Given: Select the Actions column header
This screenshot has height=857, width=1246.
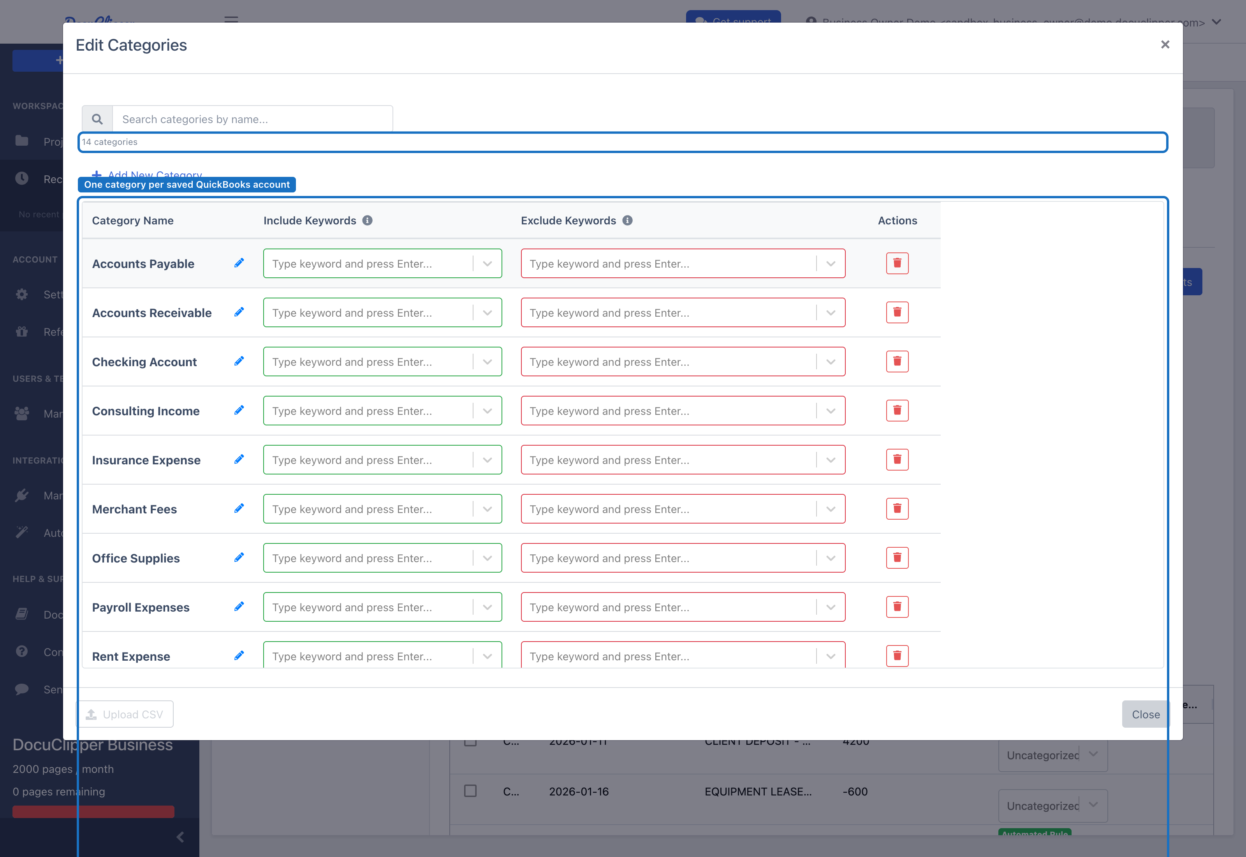Looking at the screenshot, I should 897,221.
